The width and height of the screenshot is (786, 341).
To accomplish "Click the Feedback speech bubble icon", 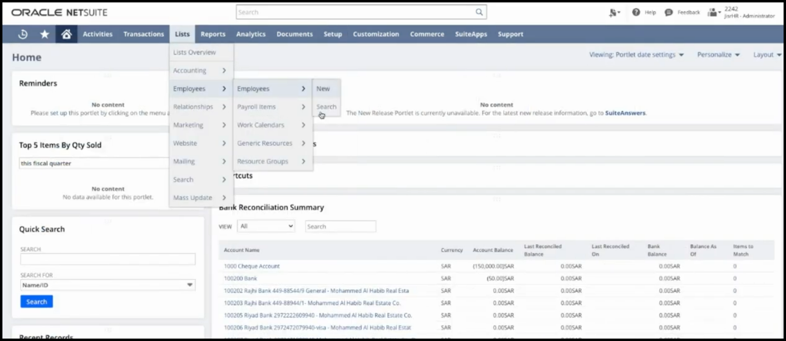I will pos(668,13).
